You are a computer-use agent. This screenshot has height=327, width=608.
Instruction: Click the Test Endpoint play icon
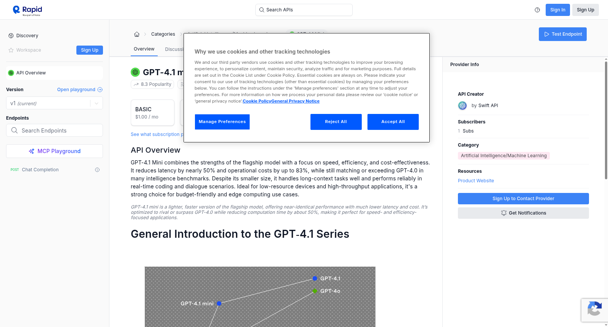[547, 34]
